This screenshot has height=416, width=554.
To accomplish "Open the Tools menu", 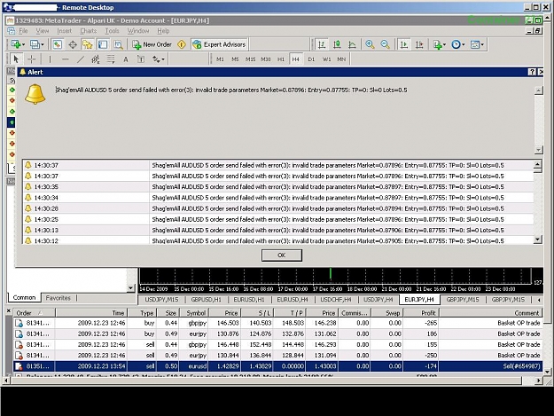I will click(x=112, y=31).
